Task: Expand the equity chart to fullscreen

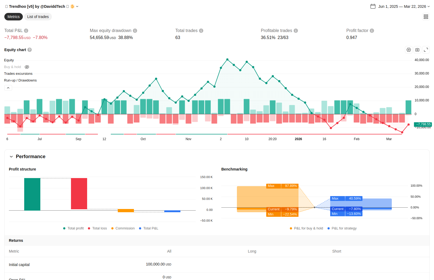Action: coord(426,50)
